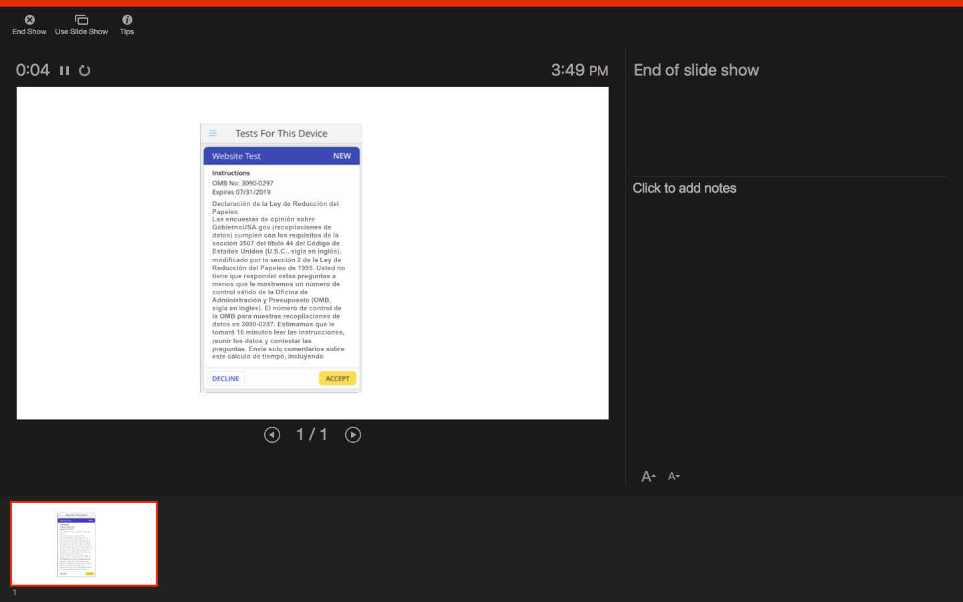
Task: Click the 0:04 elapsed timer text
Action: coord(33,70)
